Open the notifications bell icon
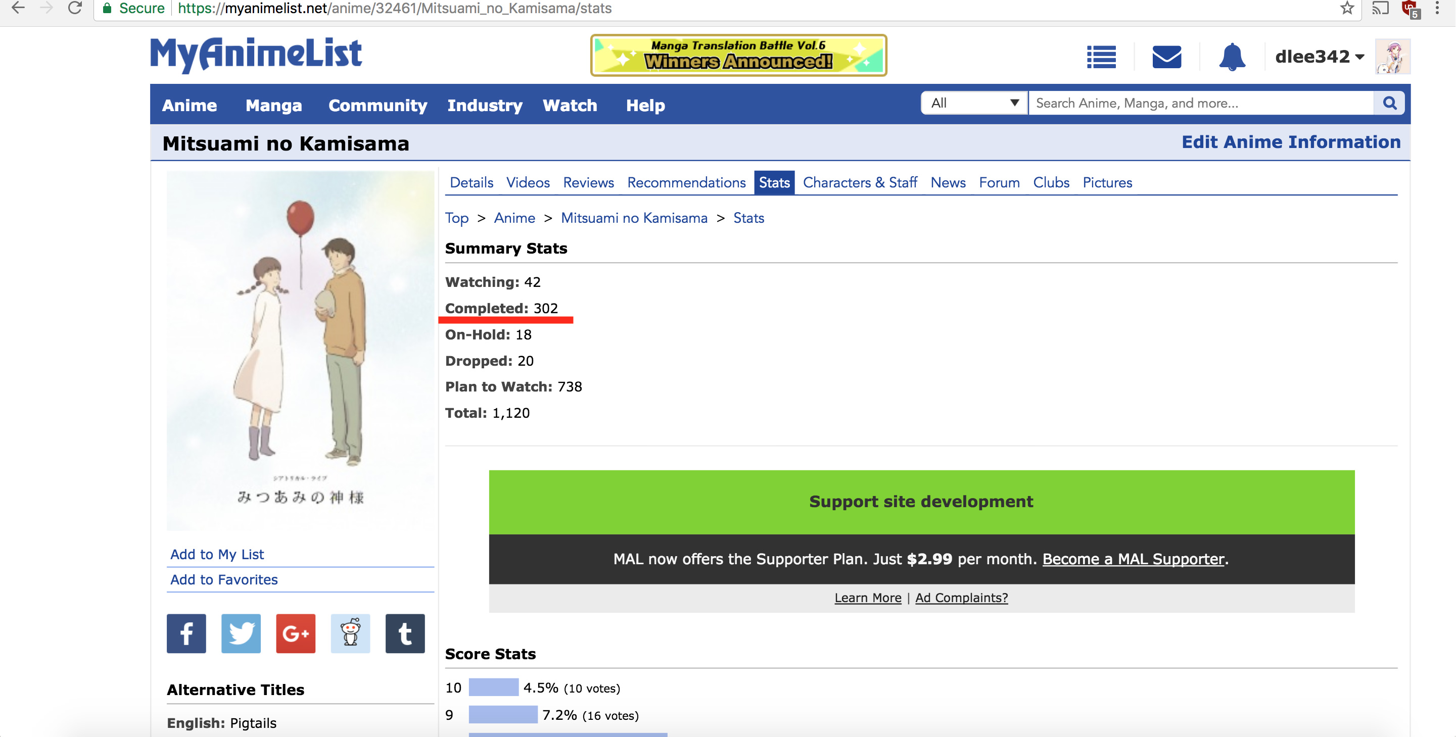1456x737 pixels. (x=1232, y=57)
